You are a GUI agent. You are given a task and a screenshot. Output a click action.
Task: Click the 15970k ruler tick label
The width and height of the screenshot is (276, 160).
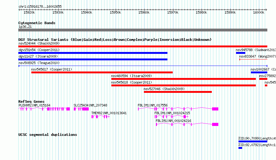(x=173, y=12)
